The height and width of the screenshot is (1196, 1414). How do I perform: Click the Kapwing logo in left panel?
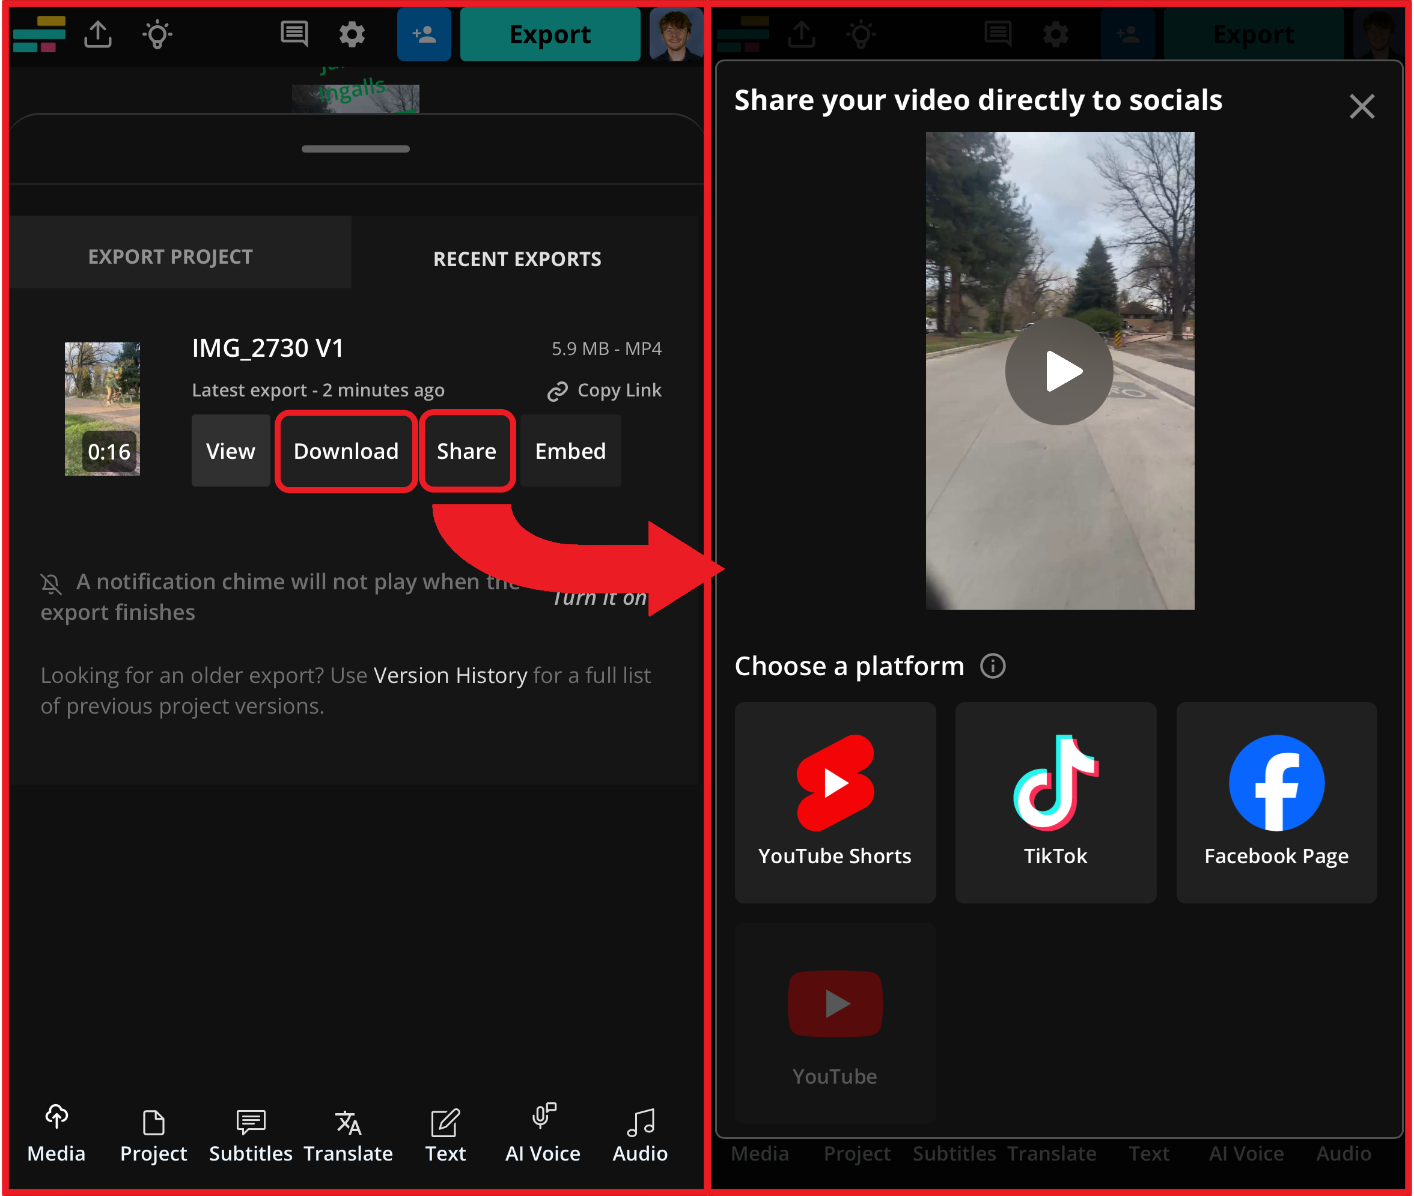[39, 35]
